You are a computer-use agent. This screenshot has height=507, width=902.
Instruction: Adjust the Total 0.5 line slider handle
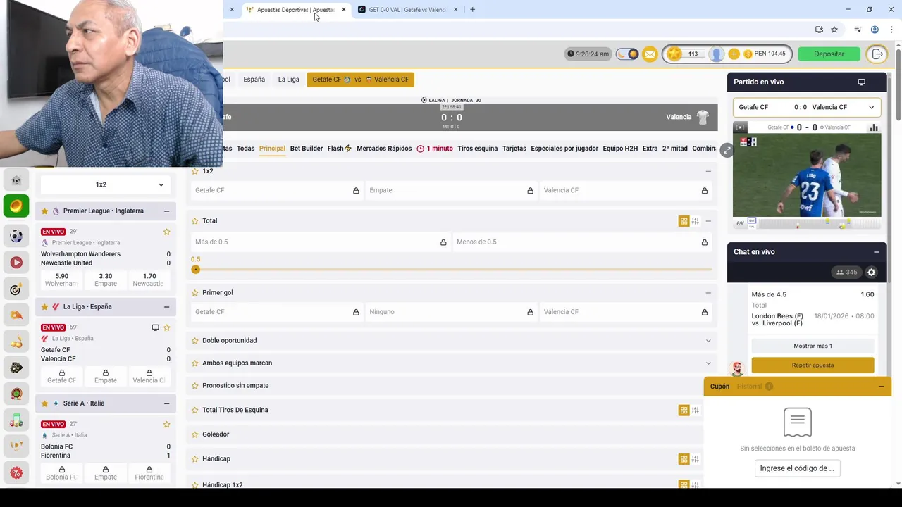pyautogui.click(x=196, y=270)
